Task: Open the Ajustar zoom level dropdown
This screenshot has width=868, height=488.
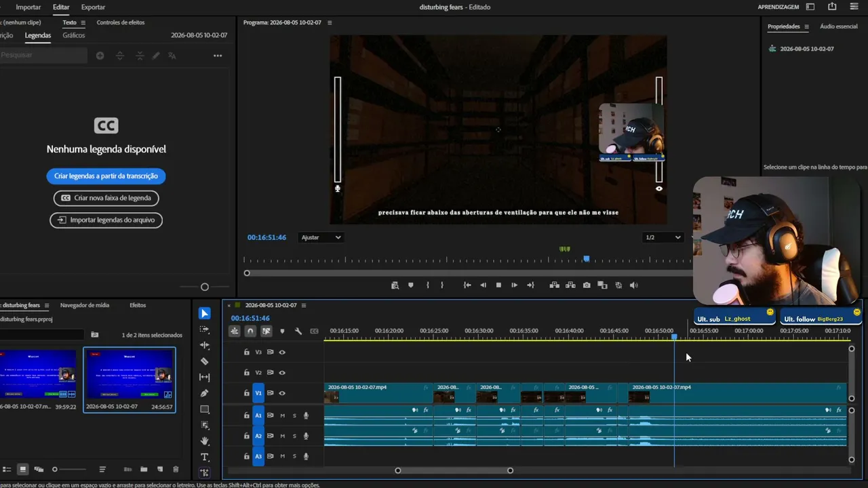Action: click(x=321, y=237)
